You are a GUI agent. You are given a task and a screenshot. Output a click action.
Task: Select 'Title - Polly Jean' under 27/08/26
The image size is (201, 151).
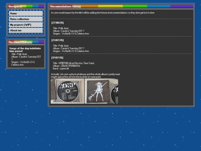(x=61, y=28)
